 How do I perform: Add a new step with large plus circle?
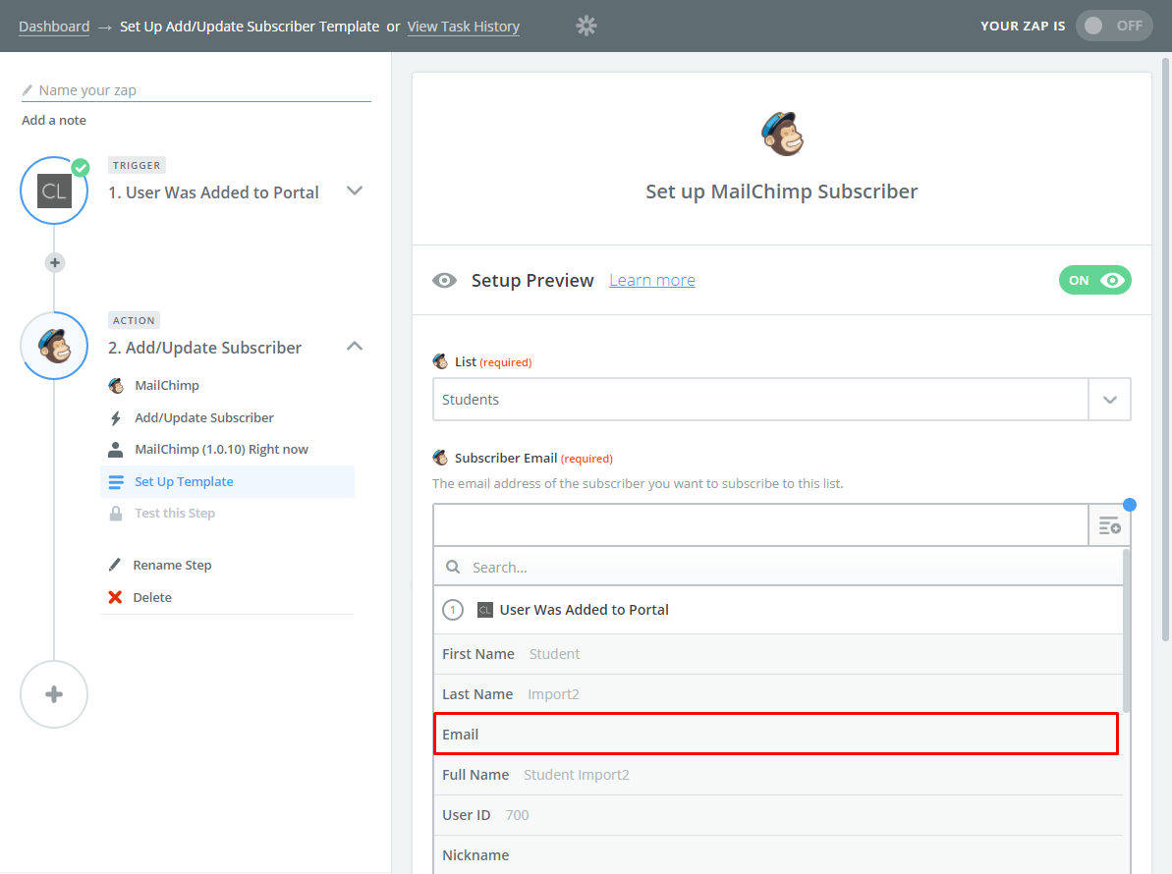coord(54,694)
